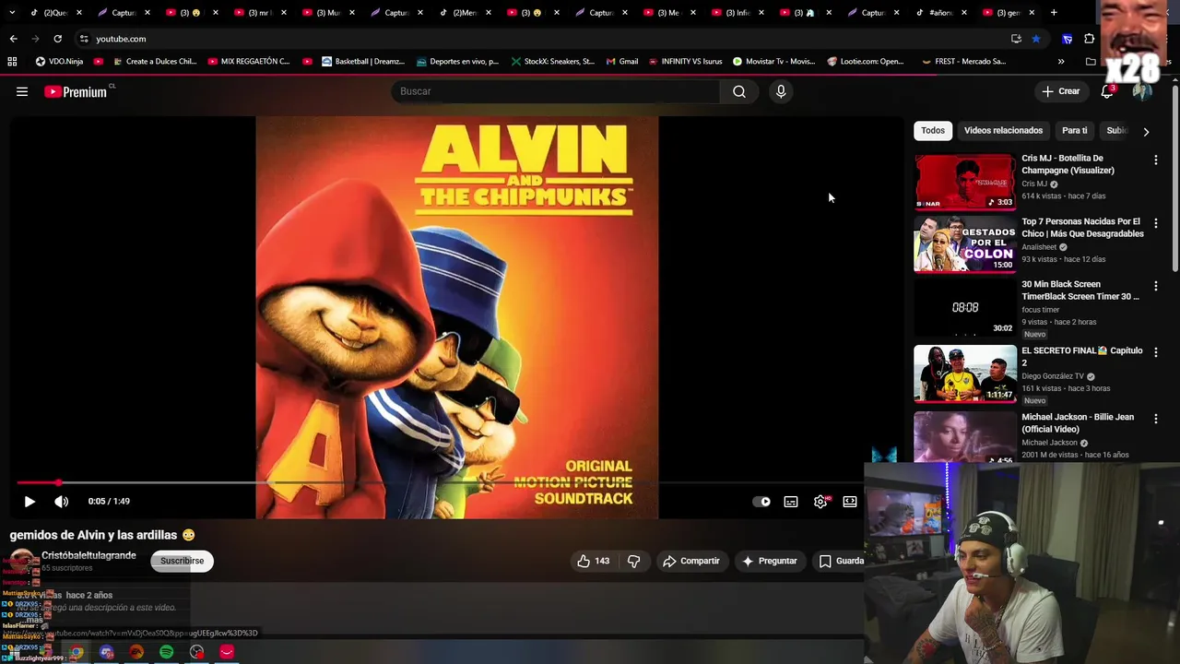This screenshot has width=1180, height=664.
Task: Open the INFINITY VS Isurus bookmark
Action: pyautogui.click(x=685, y=62)
